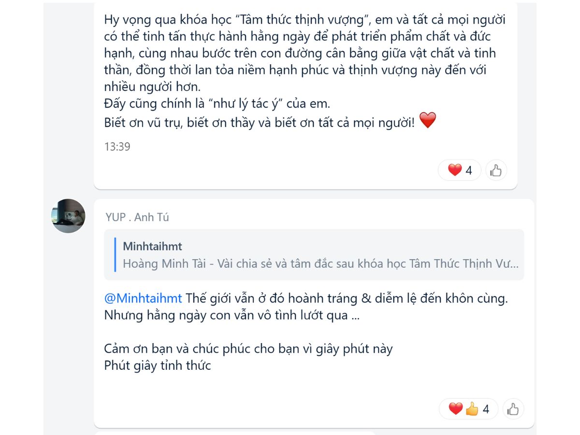Click the quoted author name Minhtaihmt
The width and height of the screenshot is (580, 435).
152,246
